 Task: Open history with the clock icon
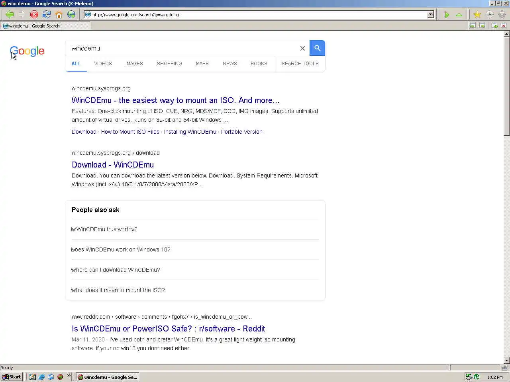pyautogui.click(x=489, y=15)
